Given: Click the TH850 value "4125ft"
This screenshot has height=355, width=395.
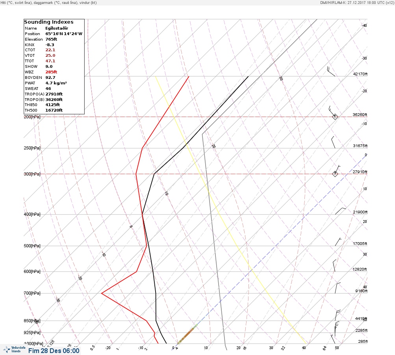Looking at the screenshot, I should (52, 105).
